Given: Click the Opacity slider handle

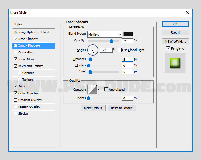Looking at the screenshot, I should 111,41.
